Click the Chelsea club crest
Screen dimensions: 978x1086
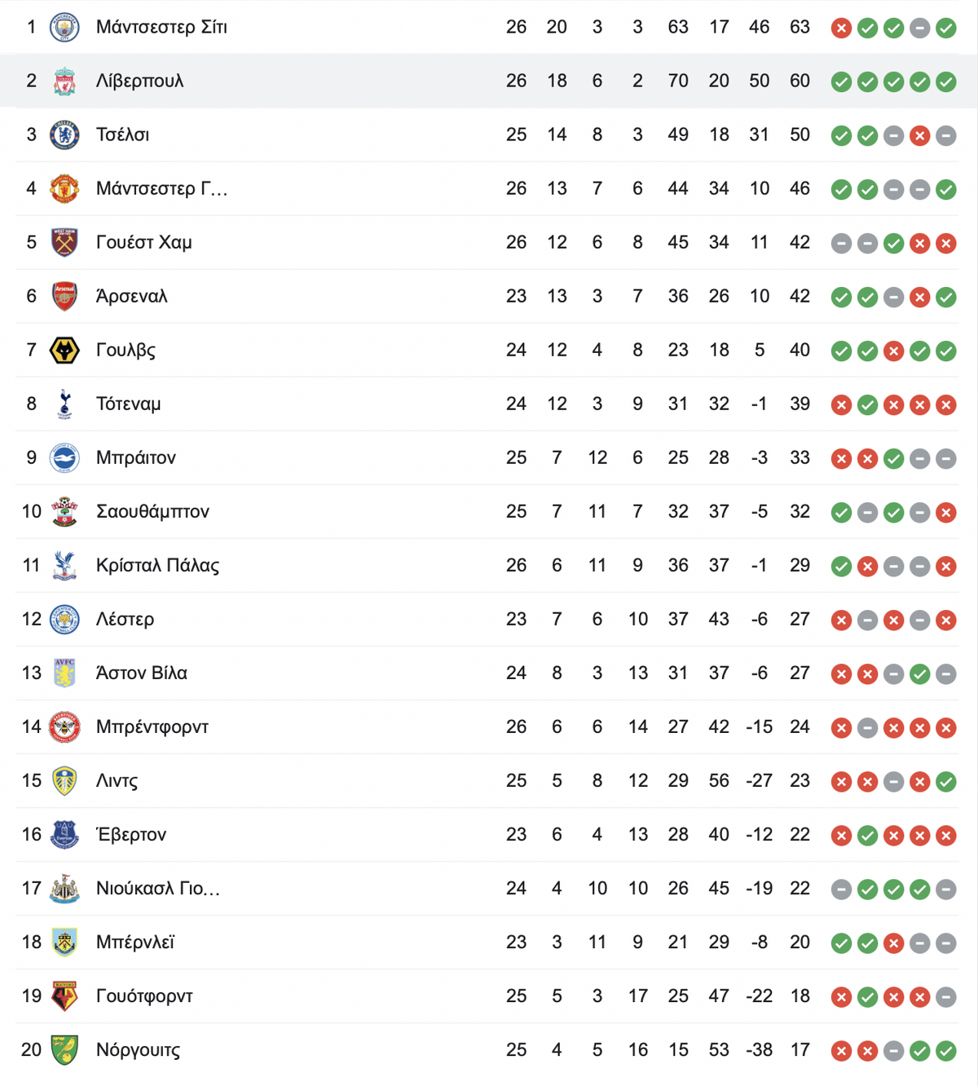click(64, 135)
